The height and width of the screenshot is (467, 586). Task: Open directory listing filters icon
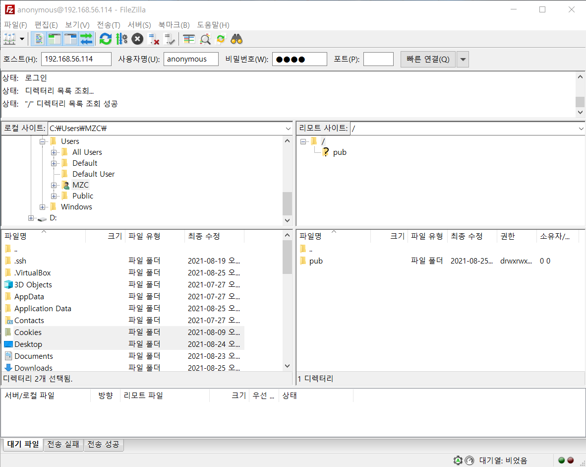tap(189, 39)
